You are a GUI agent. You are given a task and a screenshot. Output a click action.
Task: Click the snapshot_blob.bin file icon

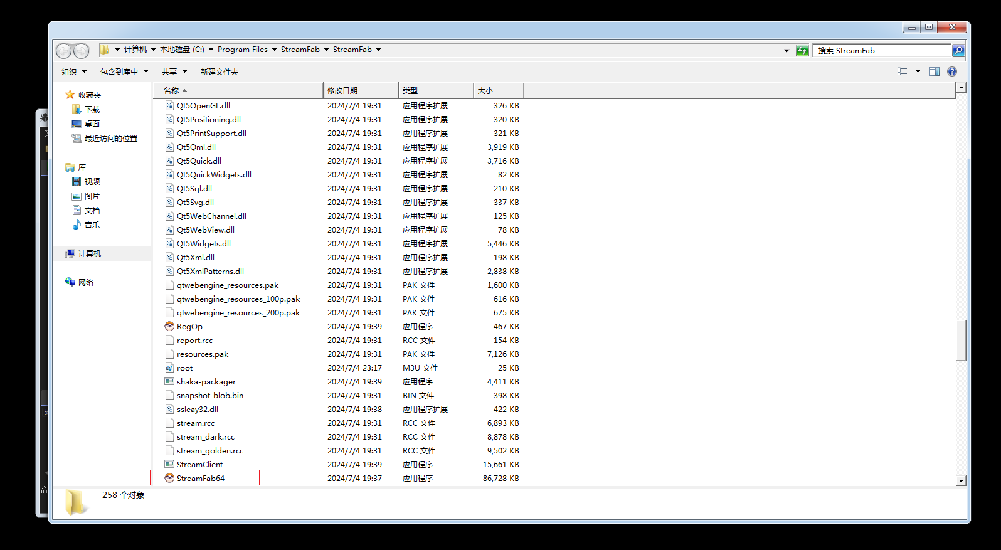pyautogui.click(x=169, y=395)
